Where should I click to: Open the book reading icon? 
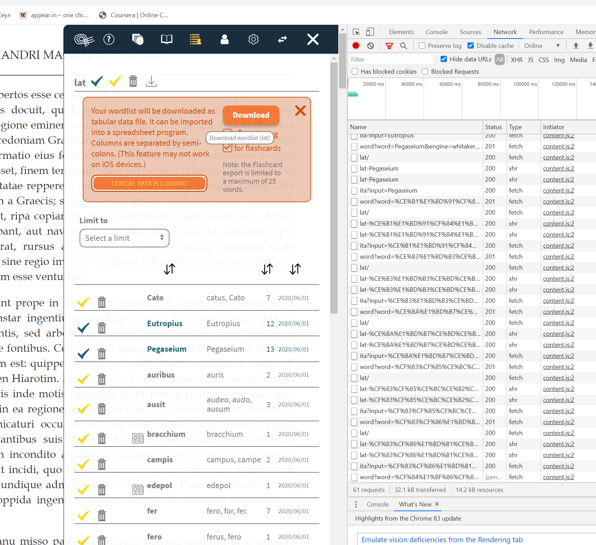(x=166, y=39)
